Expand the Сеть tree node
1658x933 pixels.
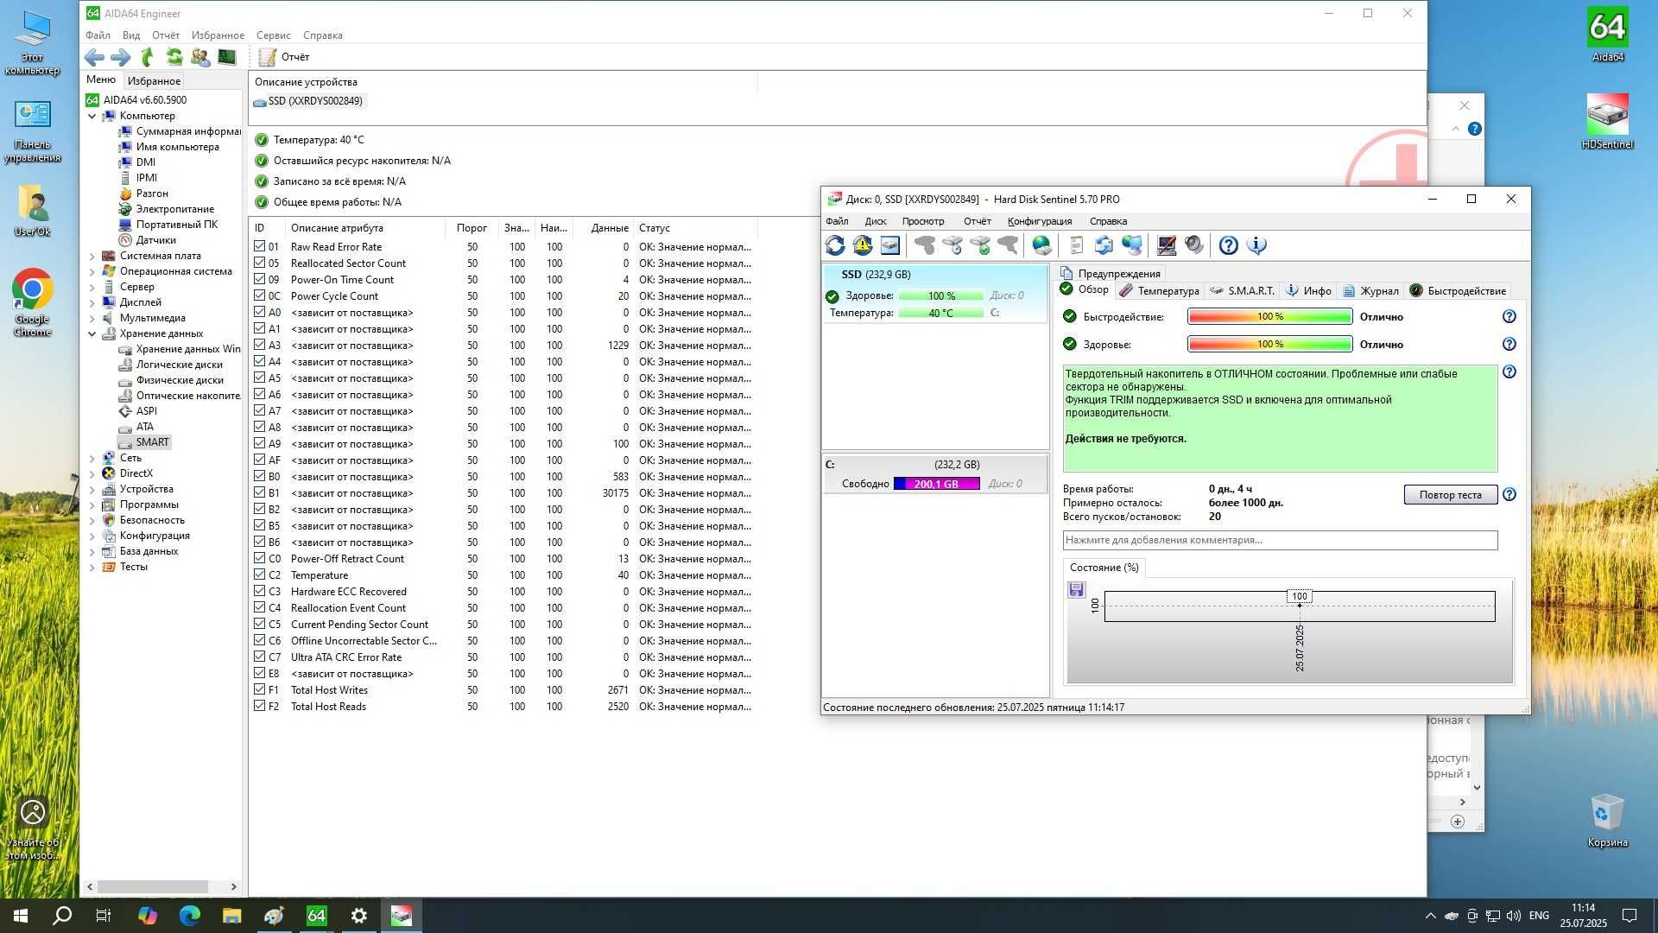92,458
